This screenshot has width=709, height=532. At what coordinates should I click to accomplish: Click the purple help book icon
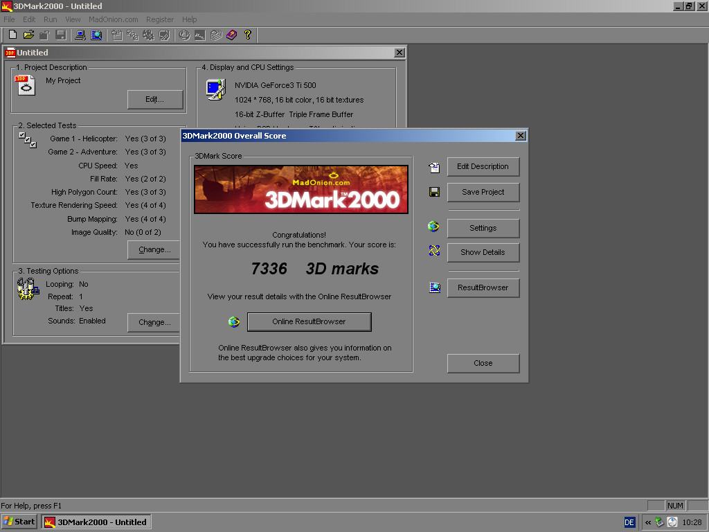pyautogui.click(x=231, y=35)
